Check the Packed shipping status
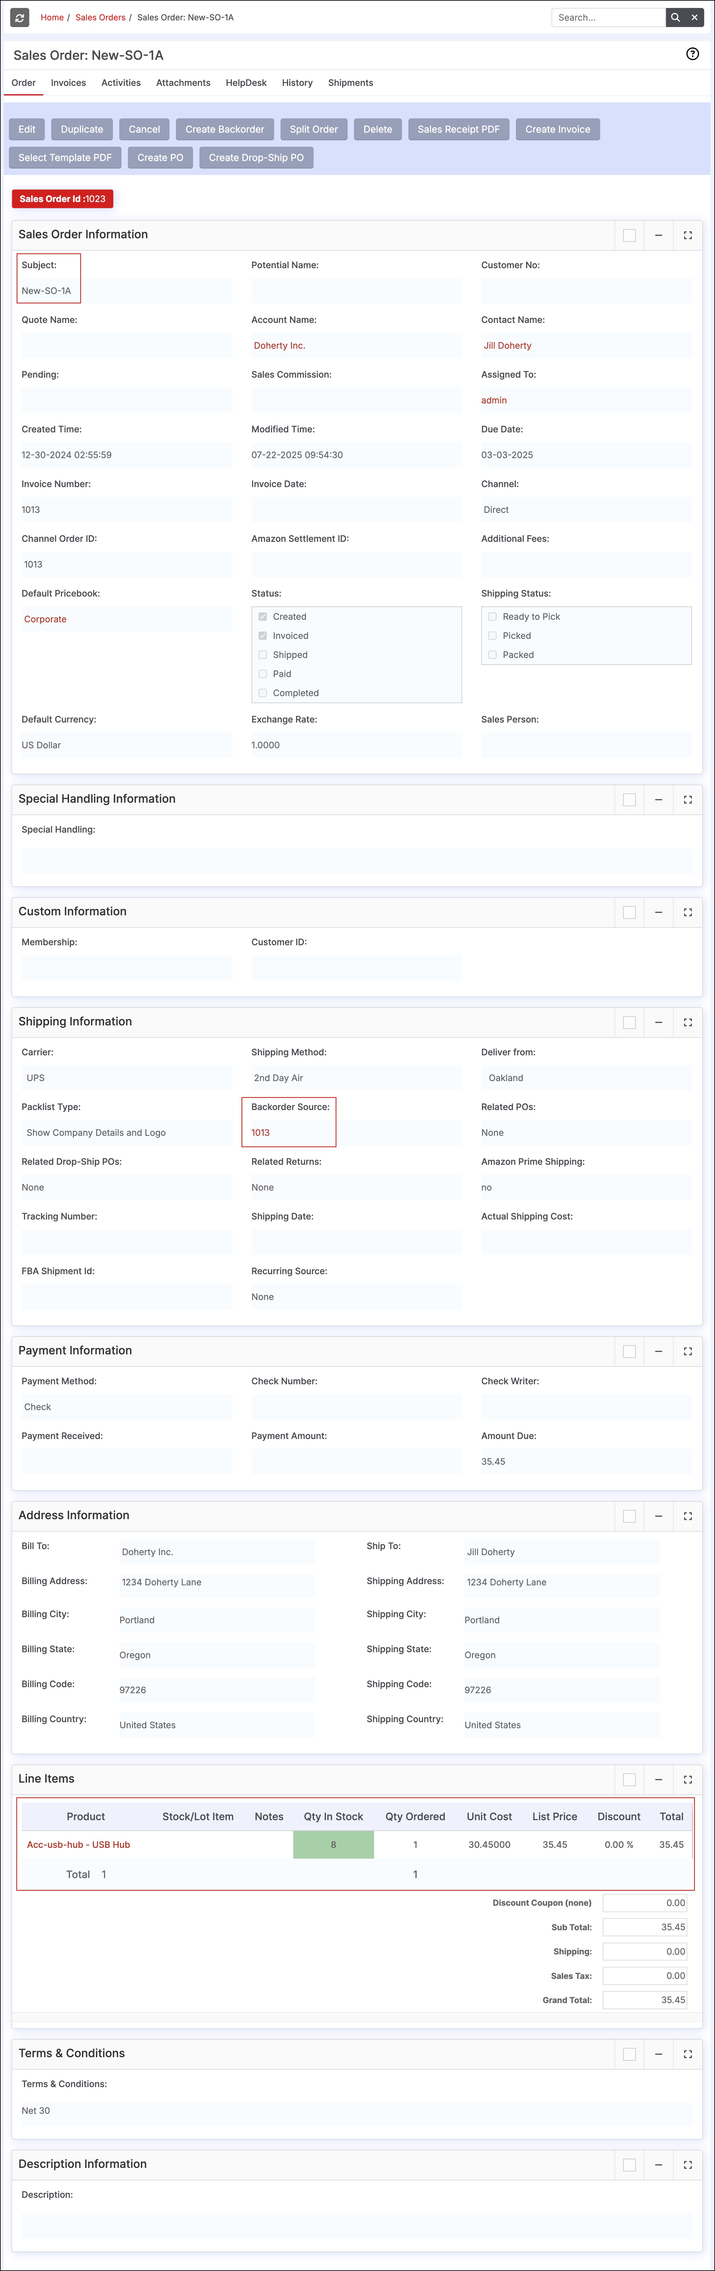The height and width of the screenshot is (2271, 715). 492,655
